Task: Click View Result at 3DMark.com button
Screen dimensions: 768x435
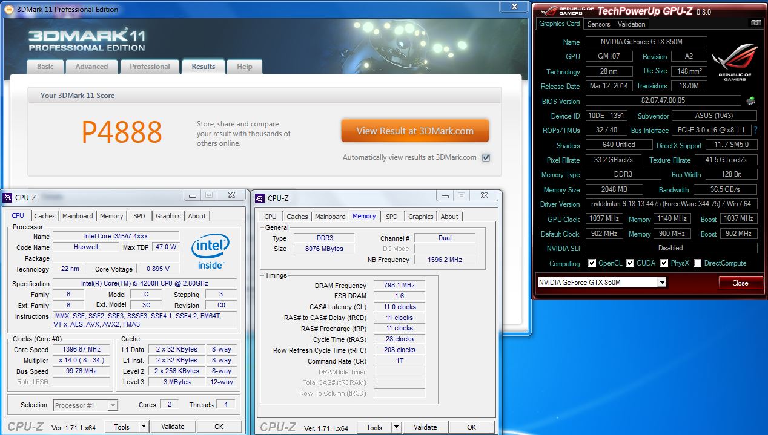Action: (x=415, y=131)
